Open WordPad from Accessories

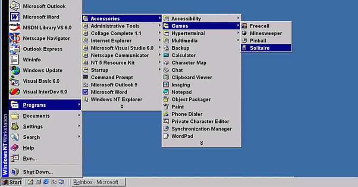[201, 136]
